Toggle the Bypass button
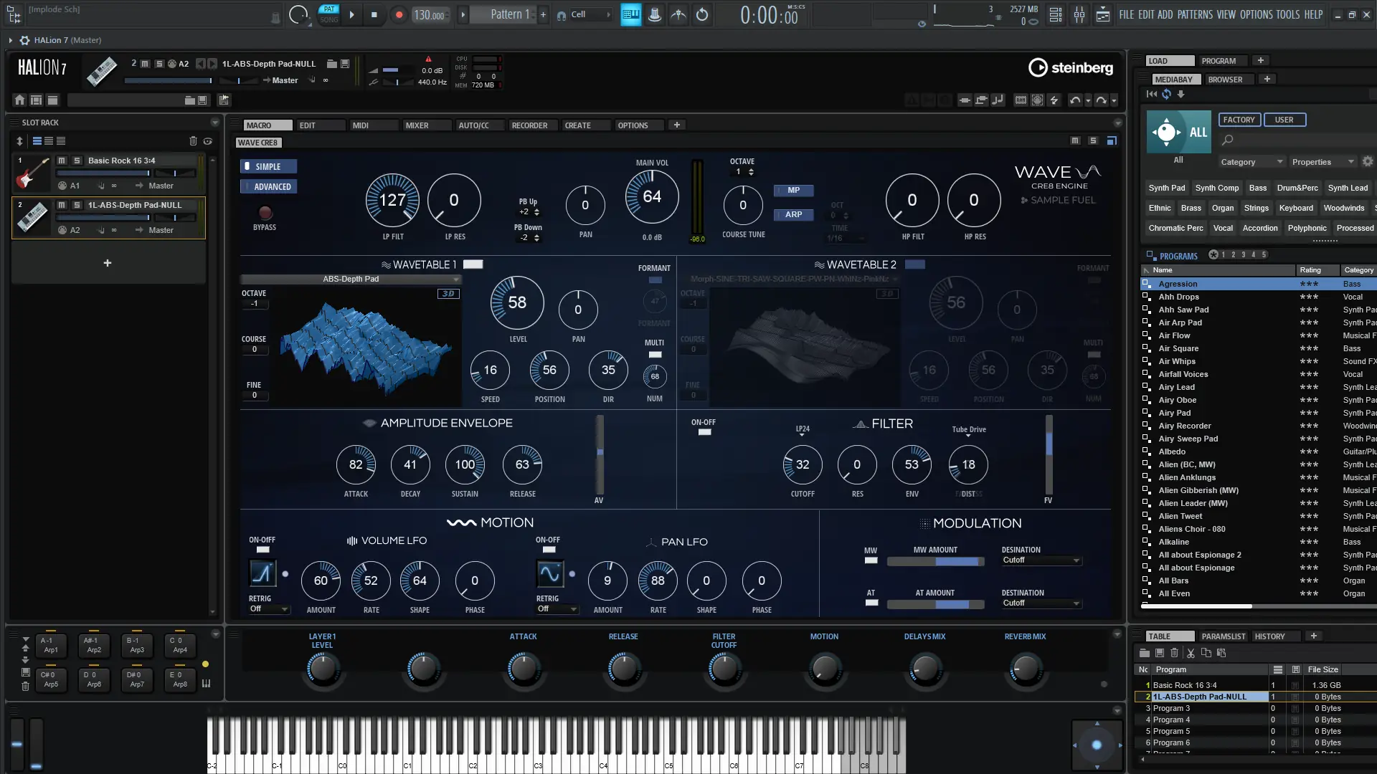This screenshot has height=774, width=1377. coord(265,213)
